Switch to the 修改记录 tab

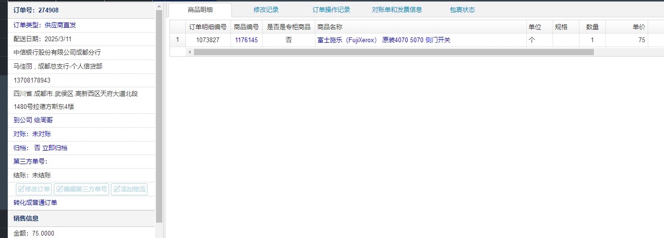[266, 10]
